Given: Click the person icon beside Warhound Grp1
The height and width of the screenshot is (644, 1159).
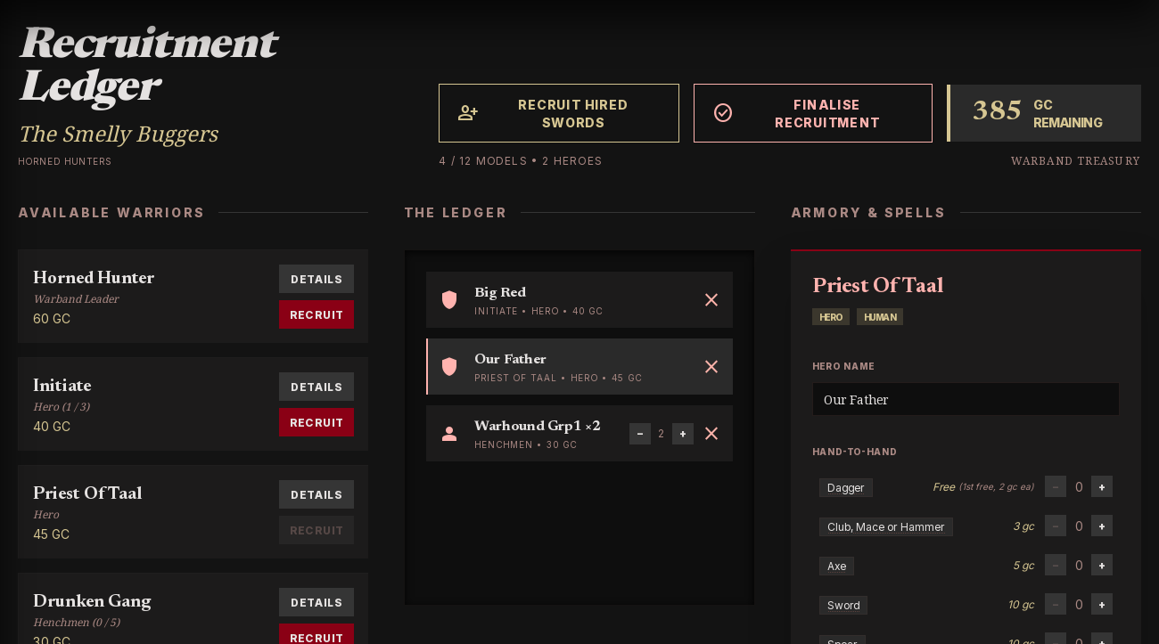Looking at the screenshot, I should 449,434.
